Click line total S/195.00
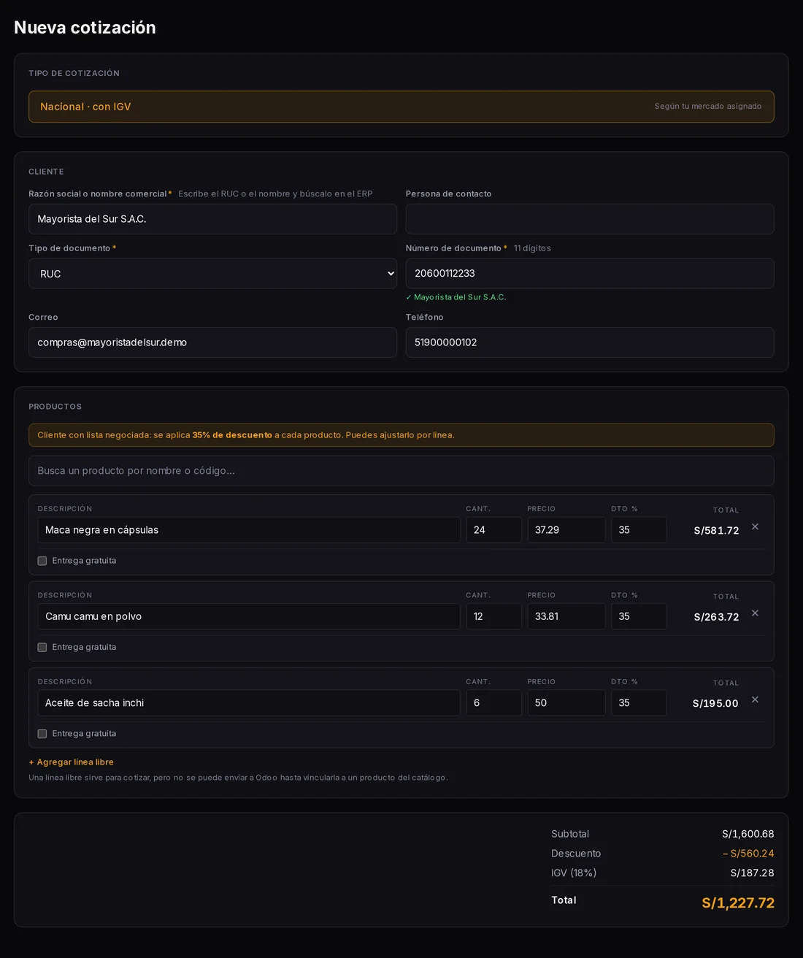 click(x=715, y=703)
